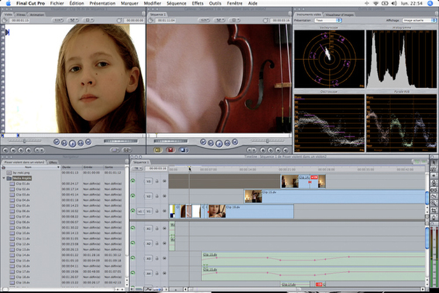Open the Canvas zoom percentage popup

[x=204, y=20]
